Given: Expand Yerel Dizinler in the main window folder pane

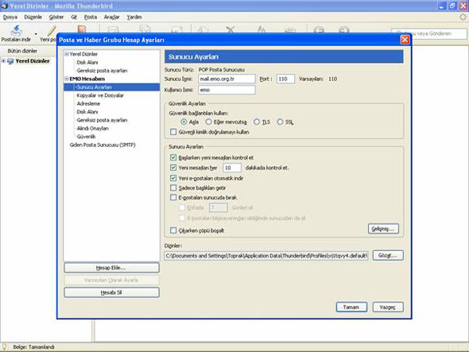Looking at the screenshot, I should (3, 61).
